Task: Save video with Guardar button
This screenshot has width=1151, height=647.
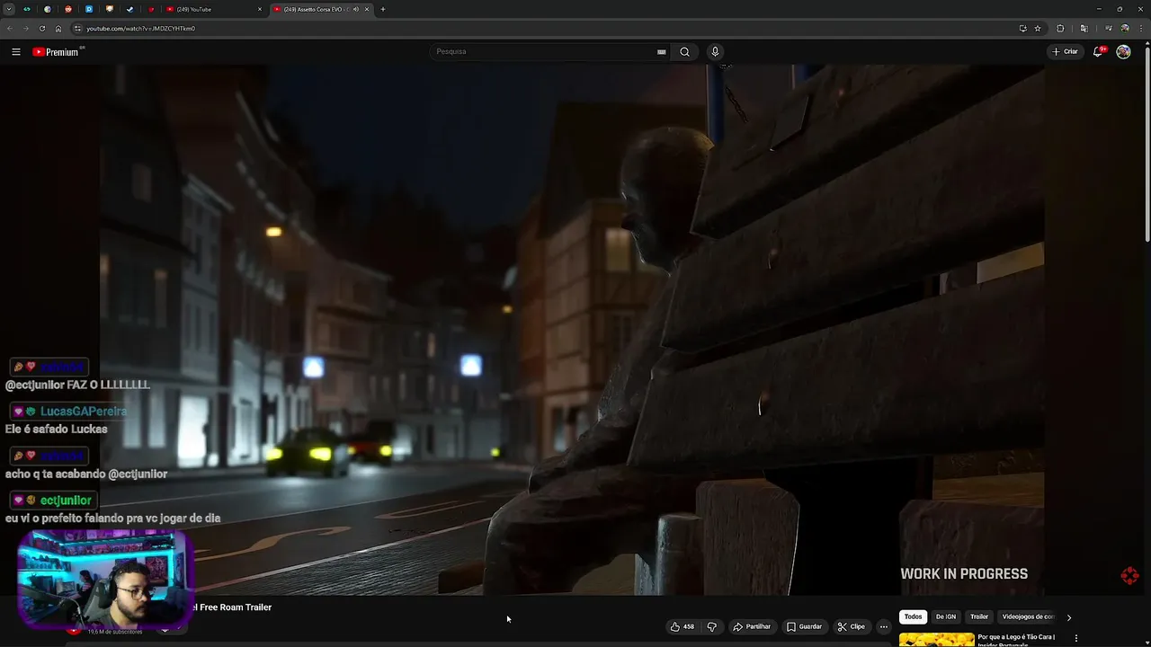Action: pos(804,626)
